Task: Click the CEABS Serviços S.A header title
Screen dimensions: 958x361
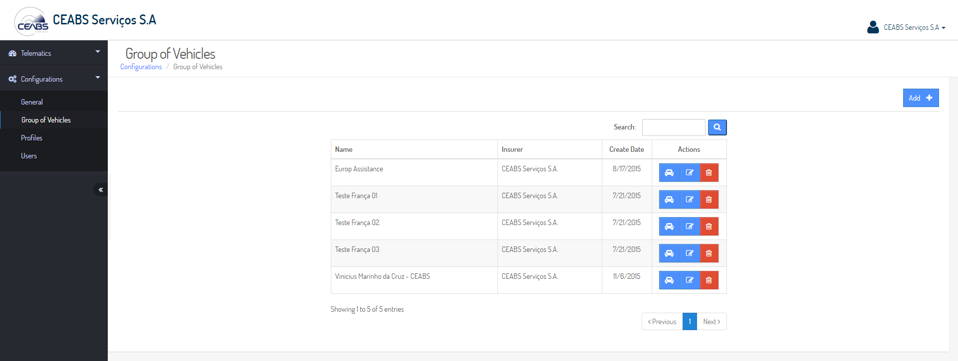Action: [104, 20]
